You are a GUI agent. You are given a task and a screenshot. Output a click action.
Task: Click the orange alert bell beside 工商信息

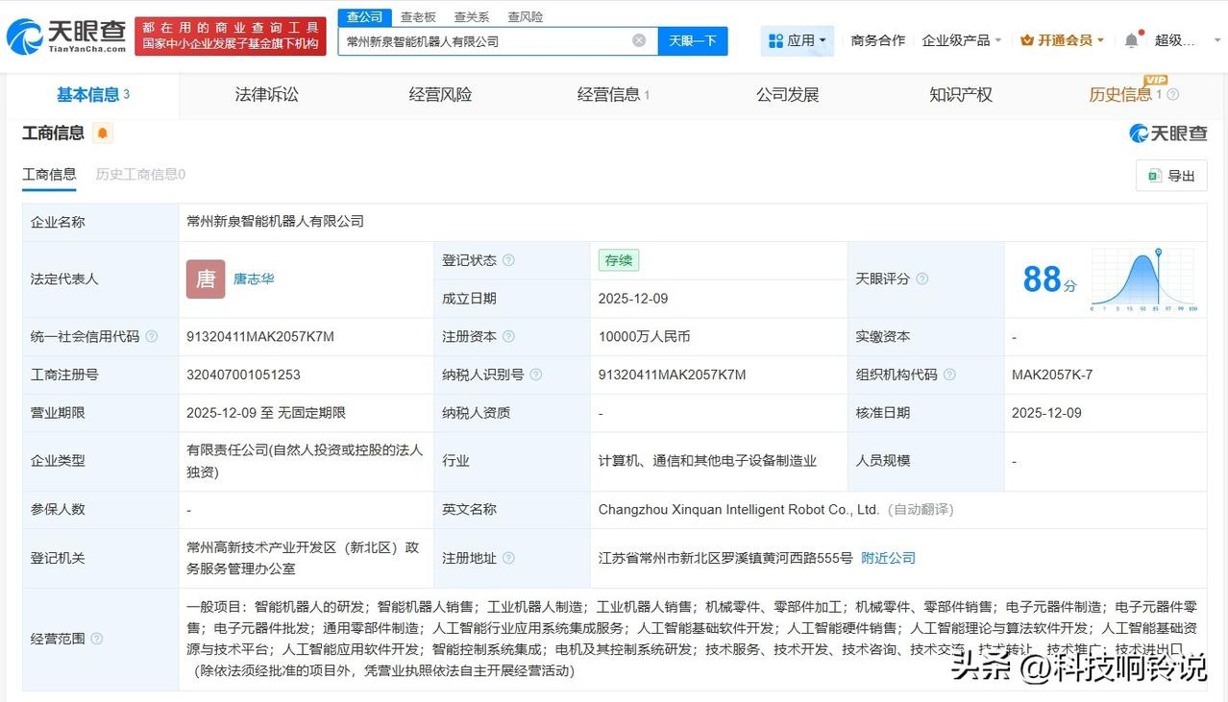click(x=103, y=133)
